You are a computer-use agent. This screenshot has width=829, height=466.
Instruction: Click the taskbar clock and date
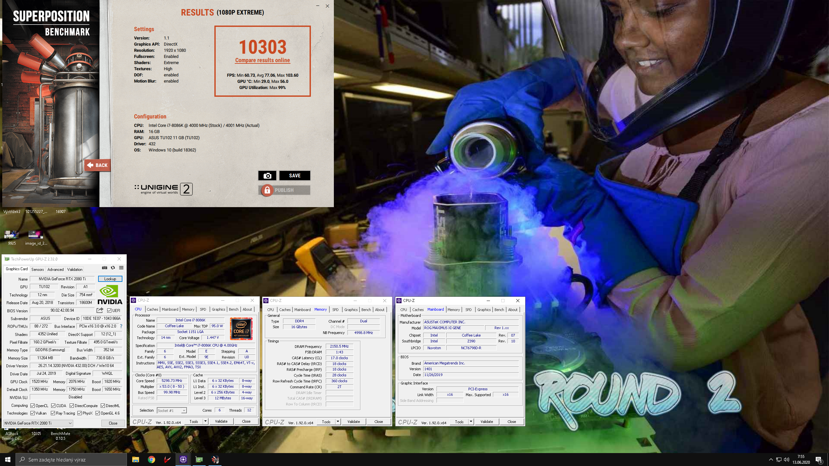[801, 460]
